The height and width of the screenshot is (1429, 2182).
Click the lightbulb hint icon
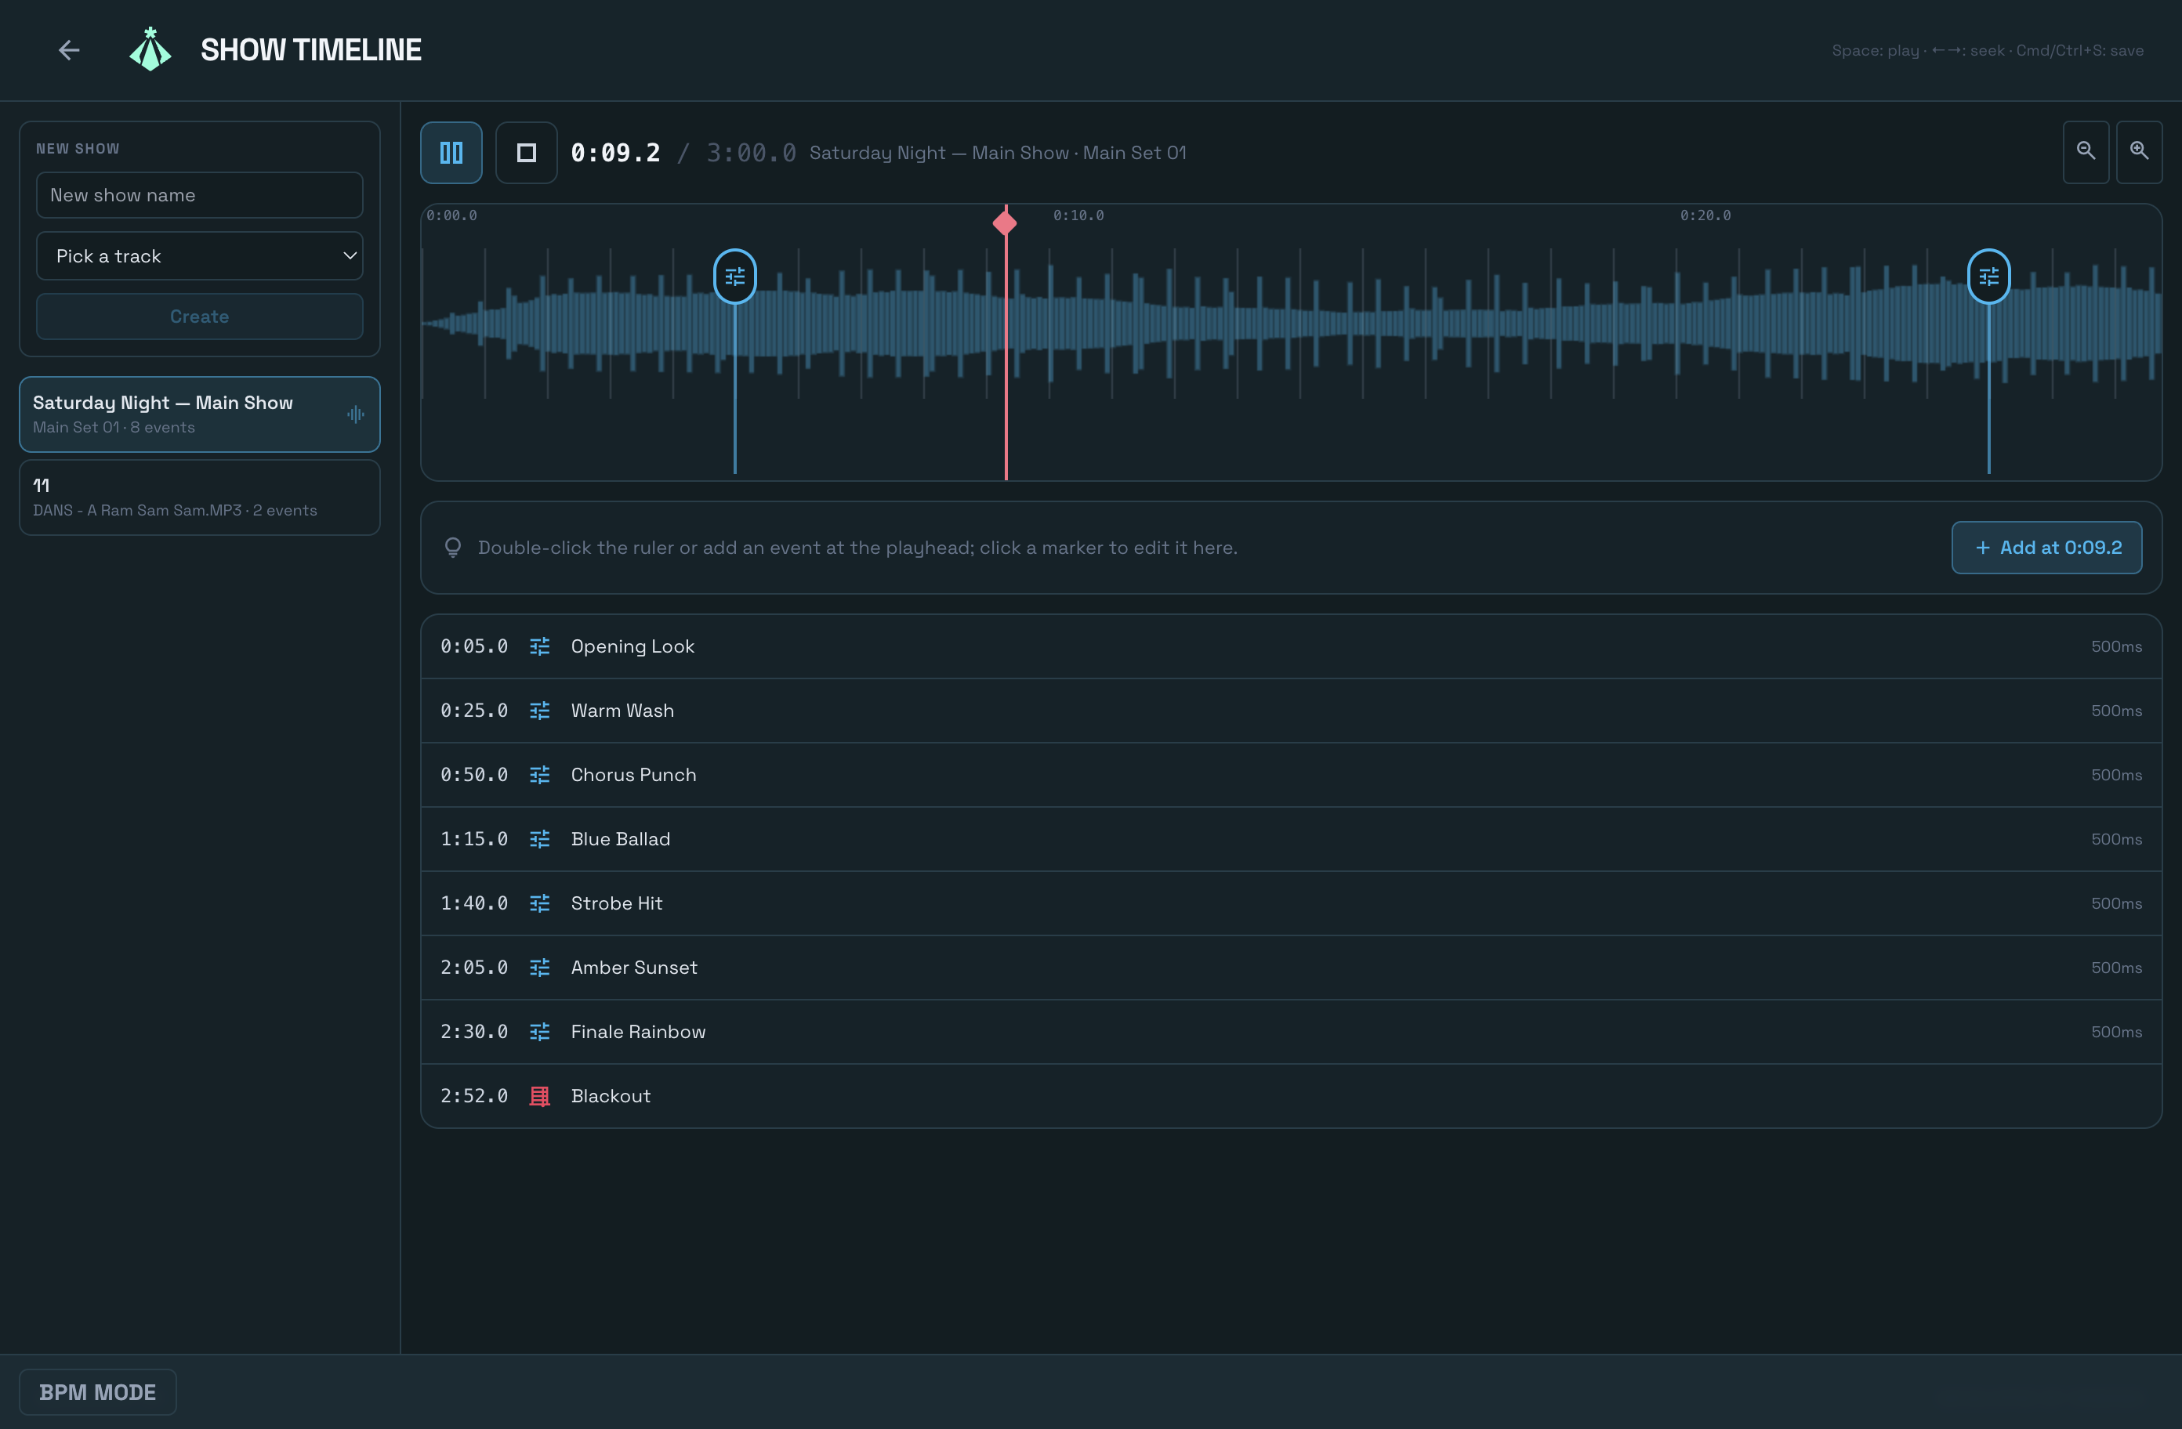click(x=453, y=547)
